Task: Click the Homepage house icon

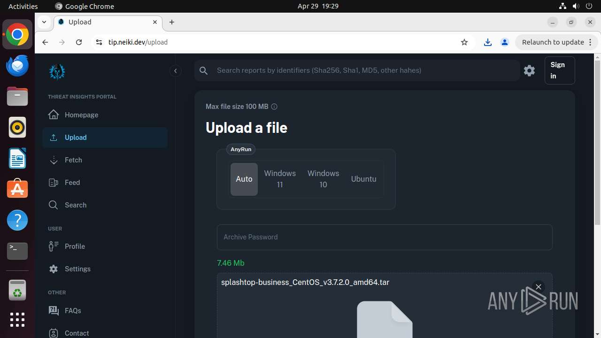Action: point(54,115)
